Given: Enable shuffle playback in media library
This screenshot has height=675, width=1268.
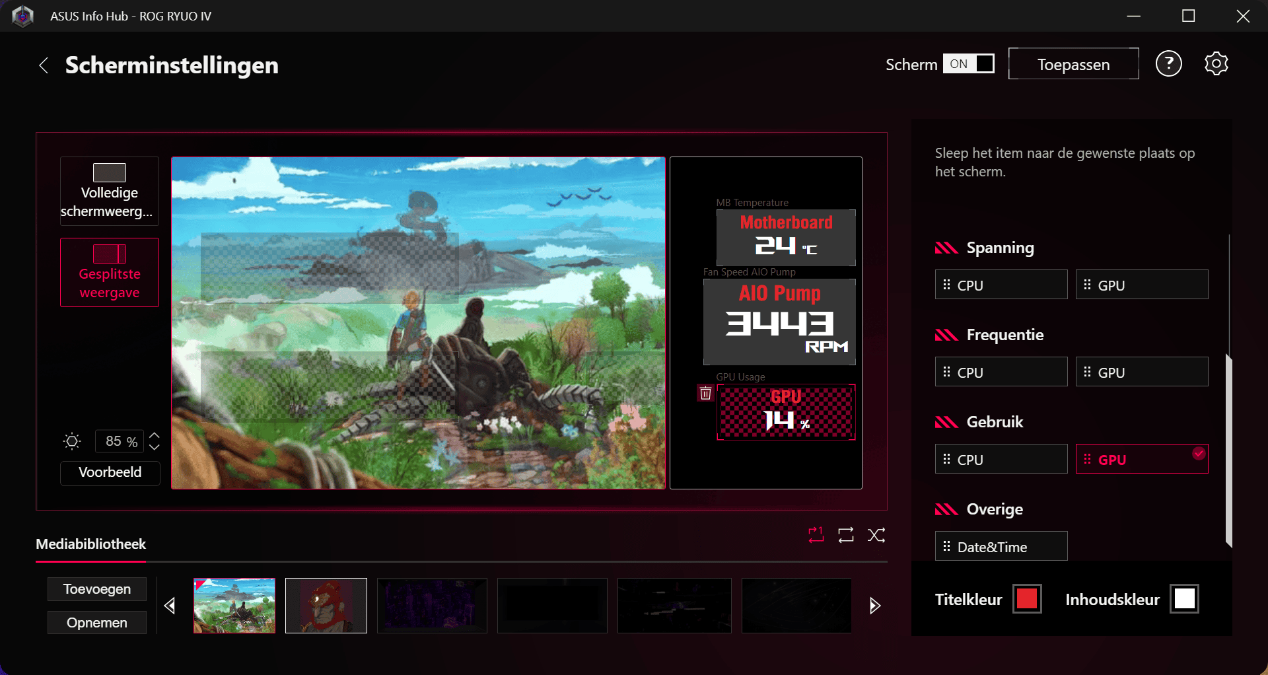Looking at the screenshot, I should [x=876, y=535].
